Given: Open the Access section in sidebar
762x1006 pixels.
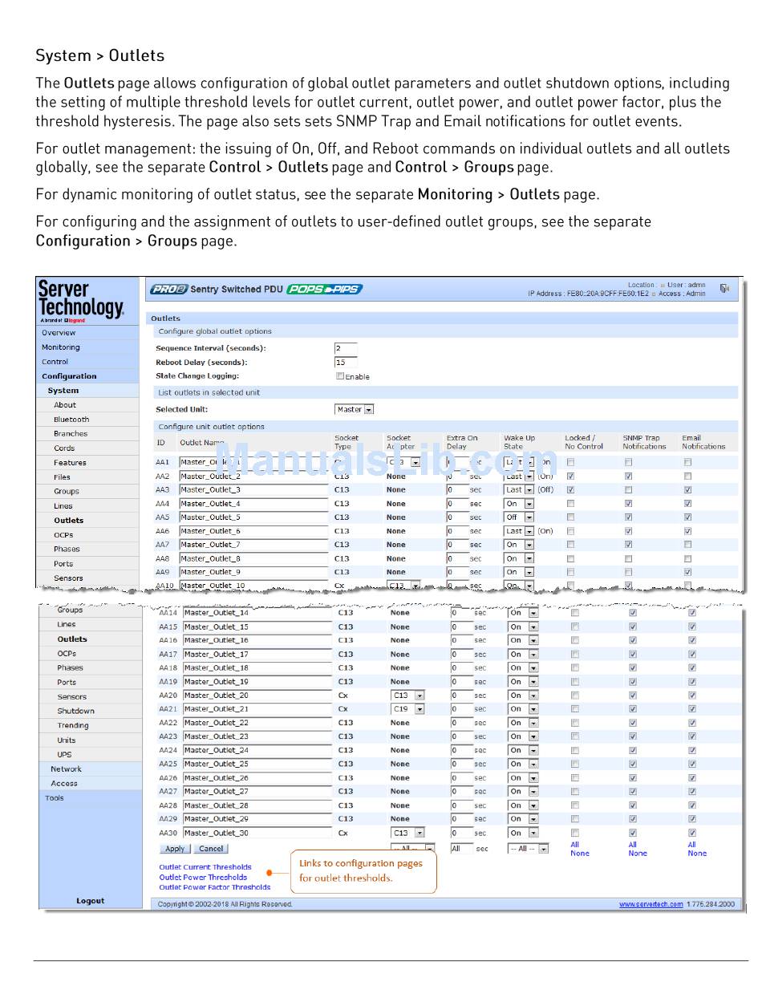Looking at the screenshot, I should coord(64,783).
